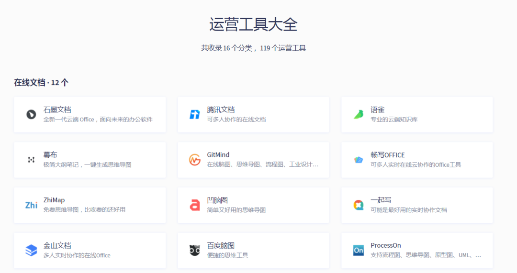Open the 畅写OFFICE title link

pyautogui.click(x=387, y=155)
